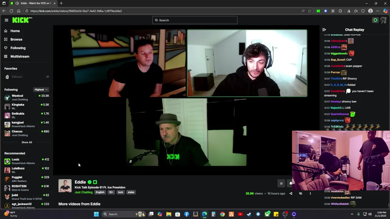This screenshot has width=390, height=219.
Task: Select the English tag
Action: (x=100, y=192)
